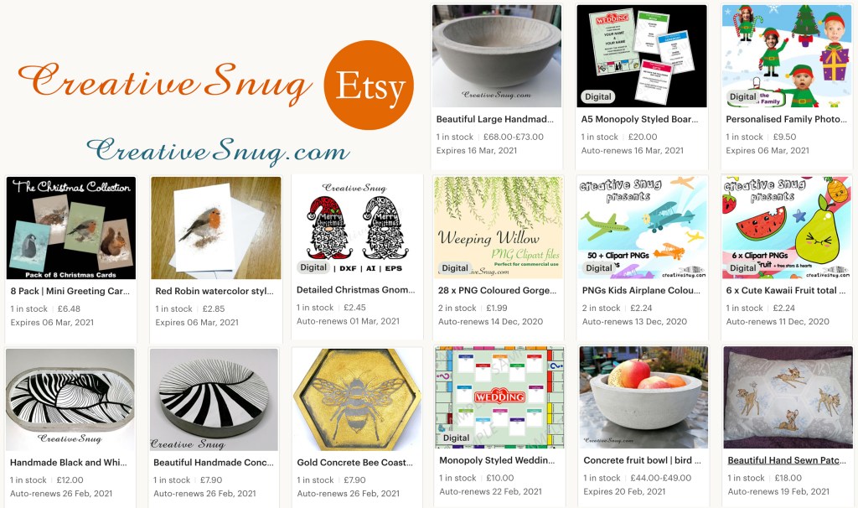Open Detailed Christmas Gnome listing title
The width and height of the screenshot is (858, 508).
[x=355, y=289]
